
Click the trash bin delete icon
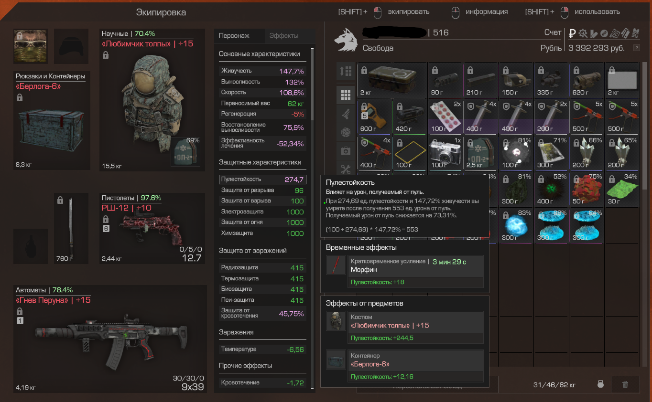(x=625, y=384)
